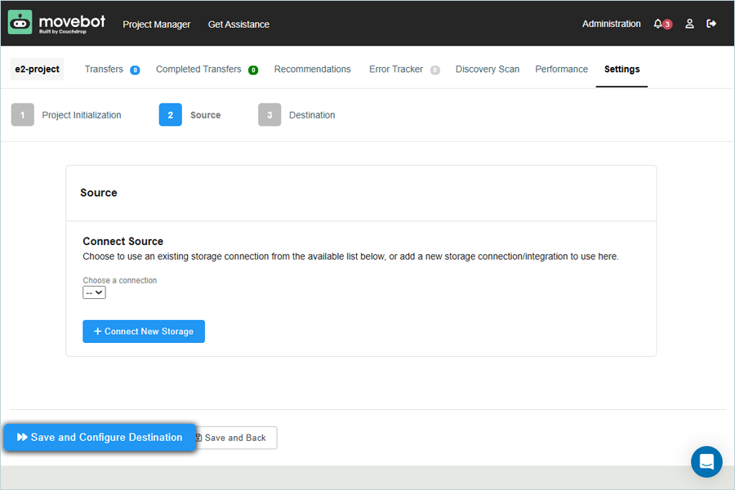
Task: Click Save and Configure Destination button
Action: click(x=100, y=437)
